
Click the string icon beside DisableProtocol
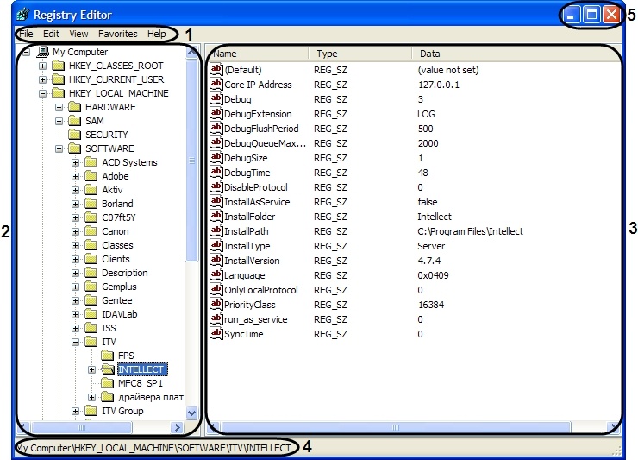click(x=216, y=186)
